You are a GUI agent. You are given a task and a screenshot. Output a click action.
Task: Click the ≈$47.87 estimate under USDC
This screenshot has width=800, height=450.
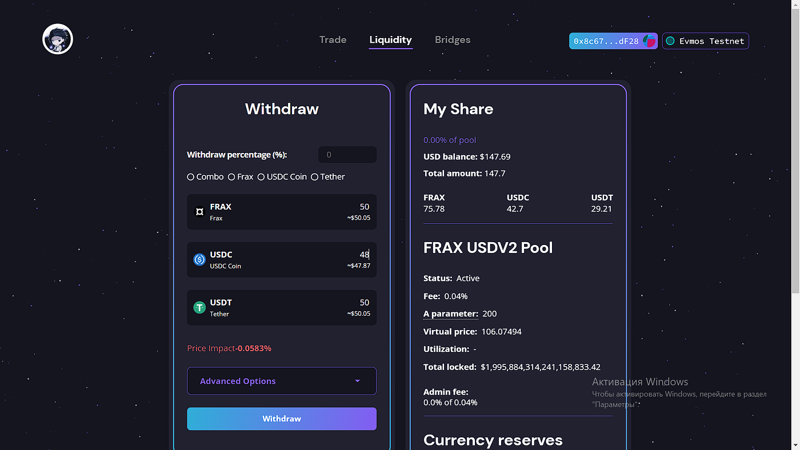(359, 266)
